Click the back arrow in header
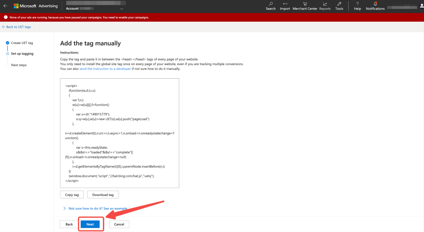This screenshot has width=424, height=232. pyautogui.click(x=5, y=6)
